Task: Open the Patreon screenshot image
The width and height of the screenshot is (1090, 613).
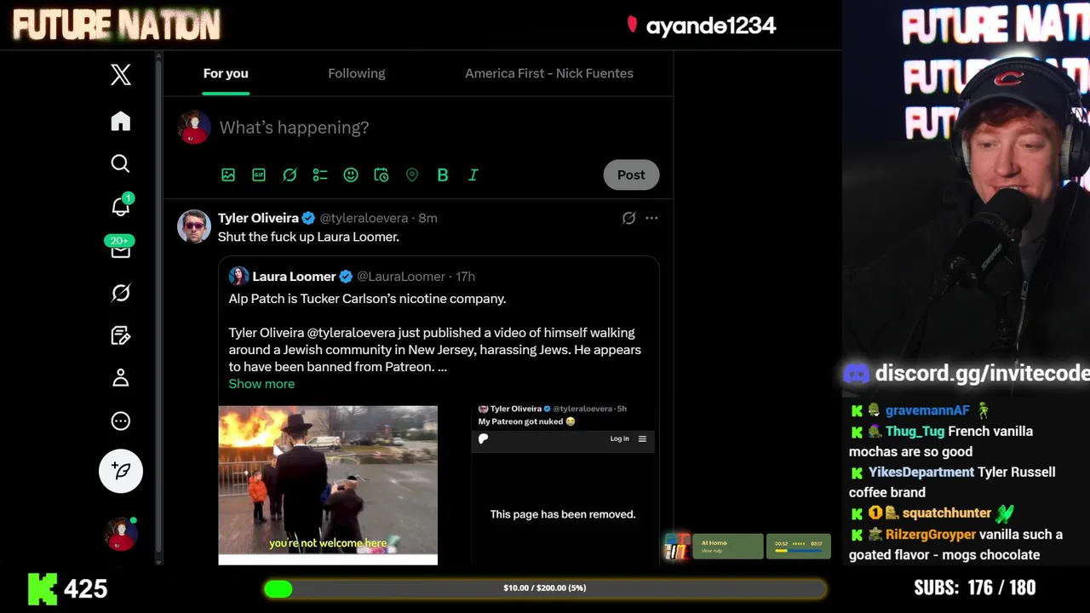Action: (563, 484)
